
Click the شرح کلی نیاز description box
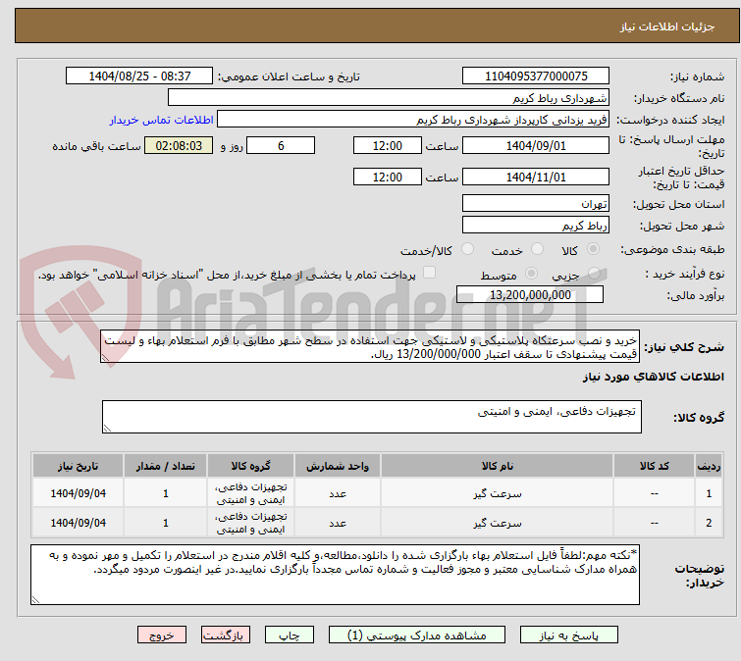[x=370, y=346]
